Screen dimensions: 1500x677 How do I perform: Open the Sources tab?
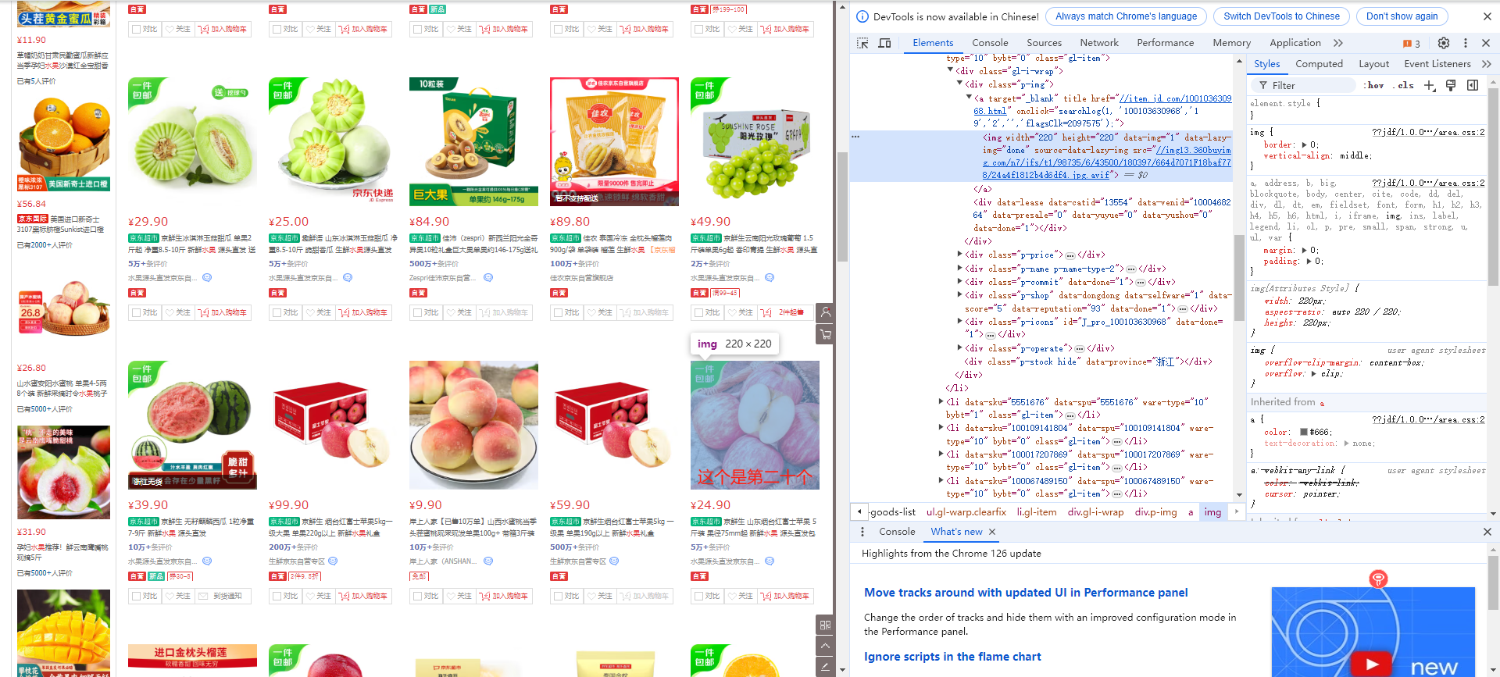click(1044, 43)
